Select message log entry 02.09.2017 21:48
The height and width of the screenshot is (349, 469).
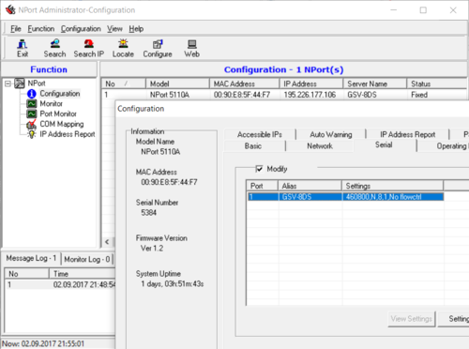click(x=61, y=284)
